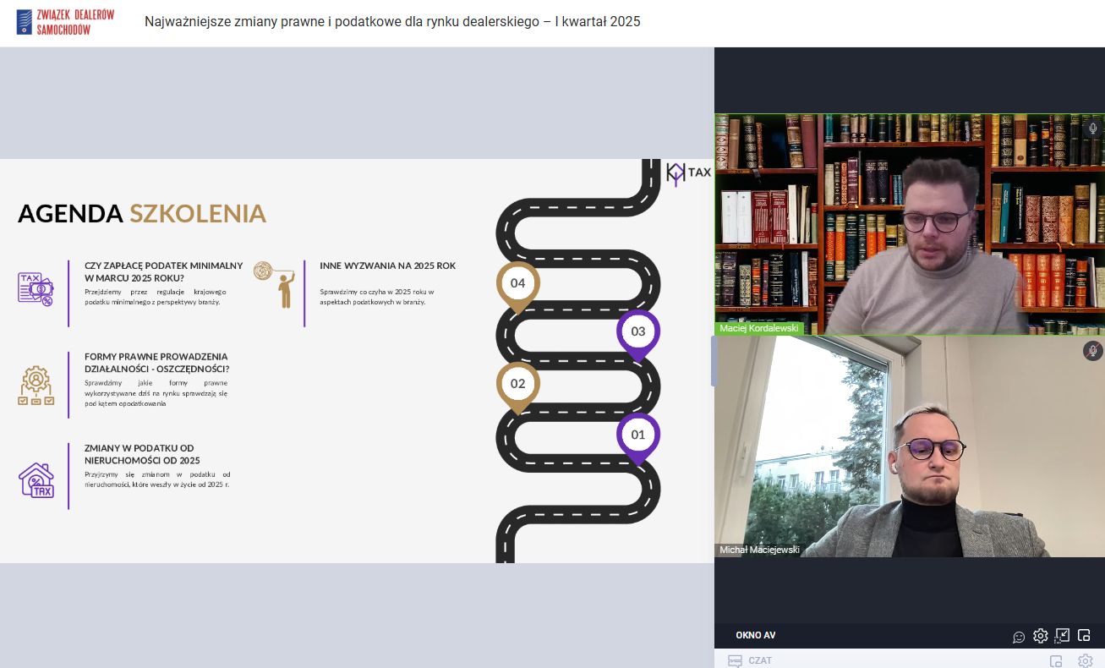Click the shrink AV window icon

pos(1063,636)
